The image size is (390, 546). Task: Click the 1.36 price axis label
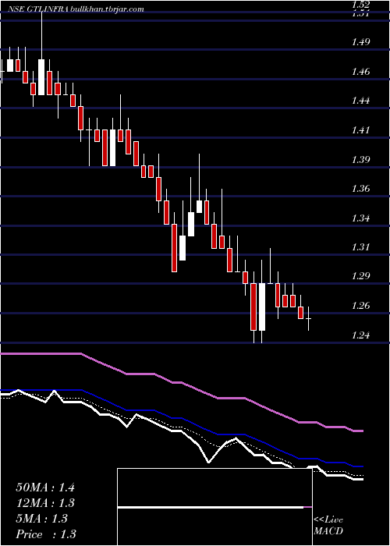360,189
